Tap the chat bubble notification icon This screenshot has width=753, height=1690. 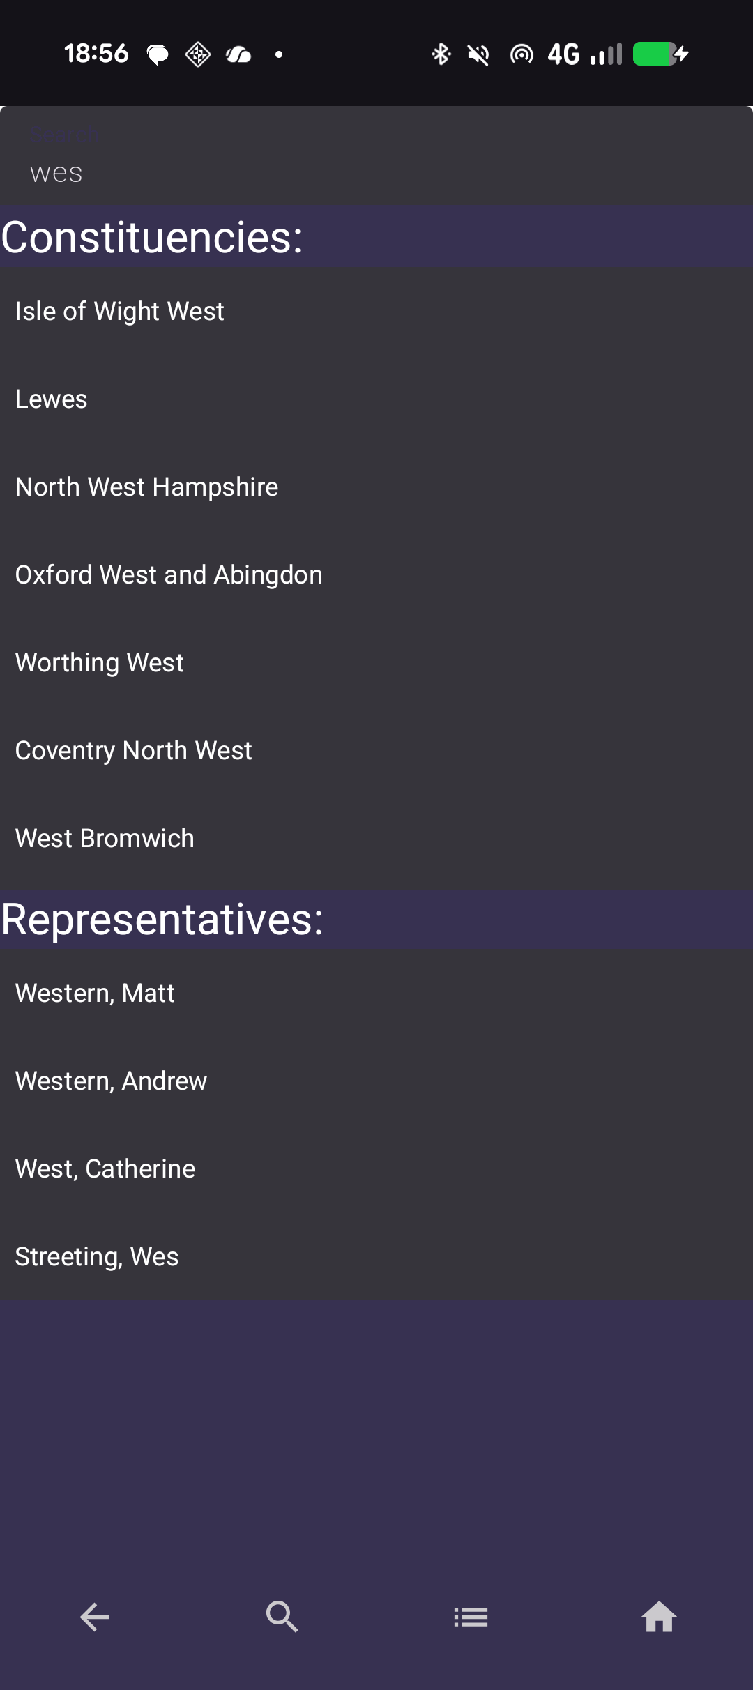coord(158,54)
